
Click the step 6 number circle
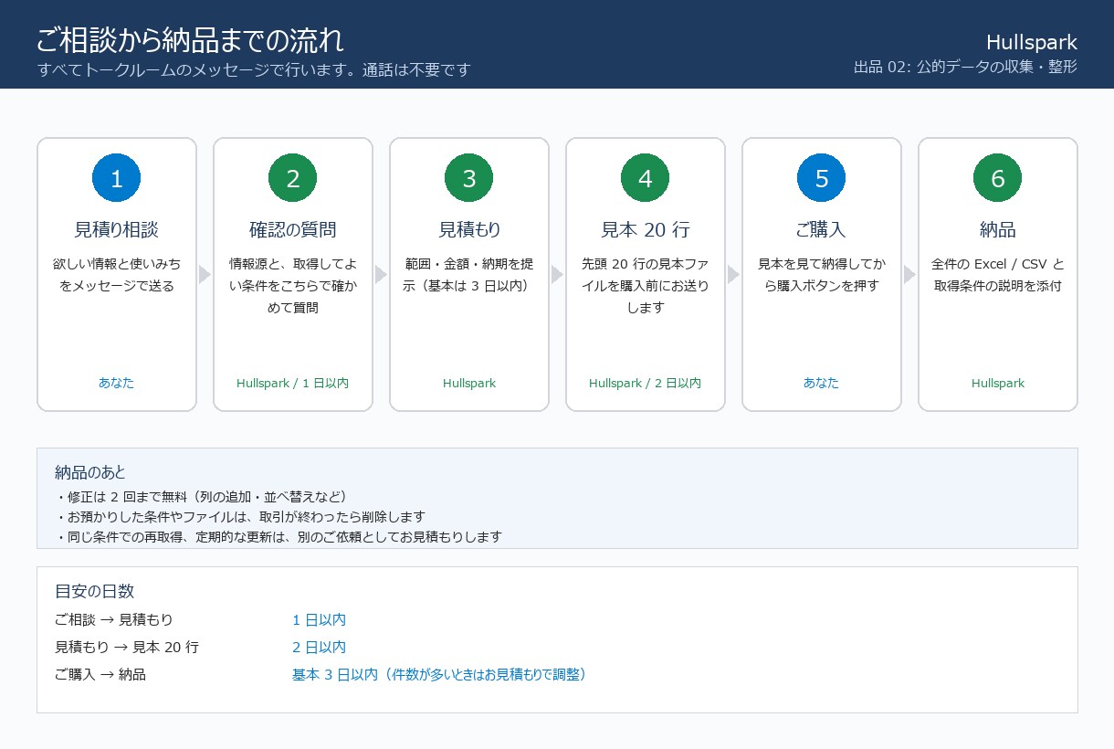click(998, 178)
